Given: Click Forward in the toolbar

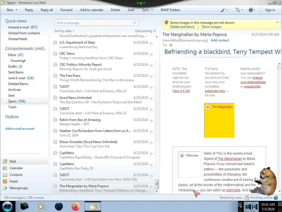Looking at the screenshot, I should [66, 10].
